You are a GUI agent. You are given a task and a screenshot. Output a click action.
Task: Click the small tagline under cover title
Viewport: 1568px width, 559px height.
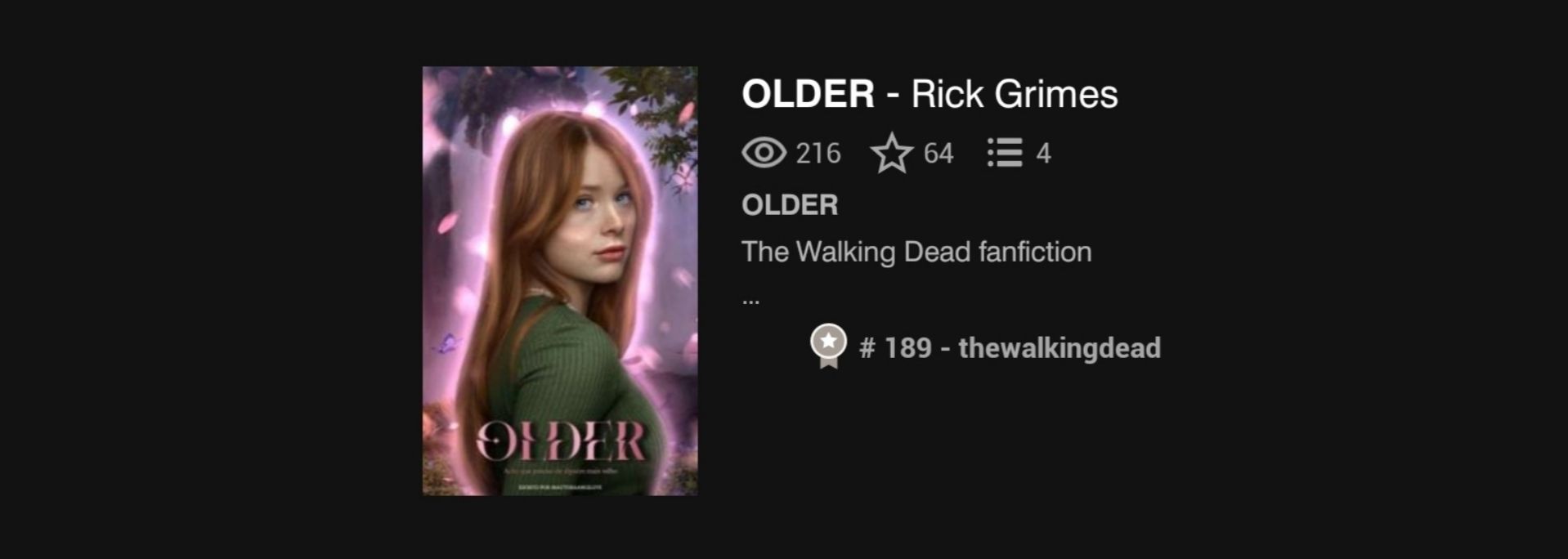[561, 472]
